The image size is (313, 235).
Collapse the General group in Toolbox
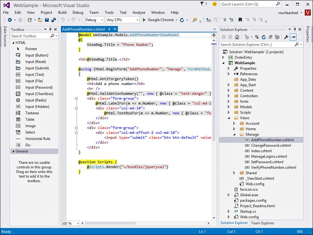pyautogui.click(x=13, y=151)
